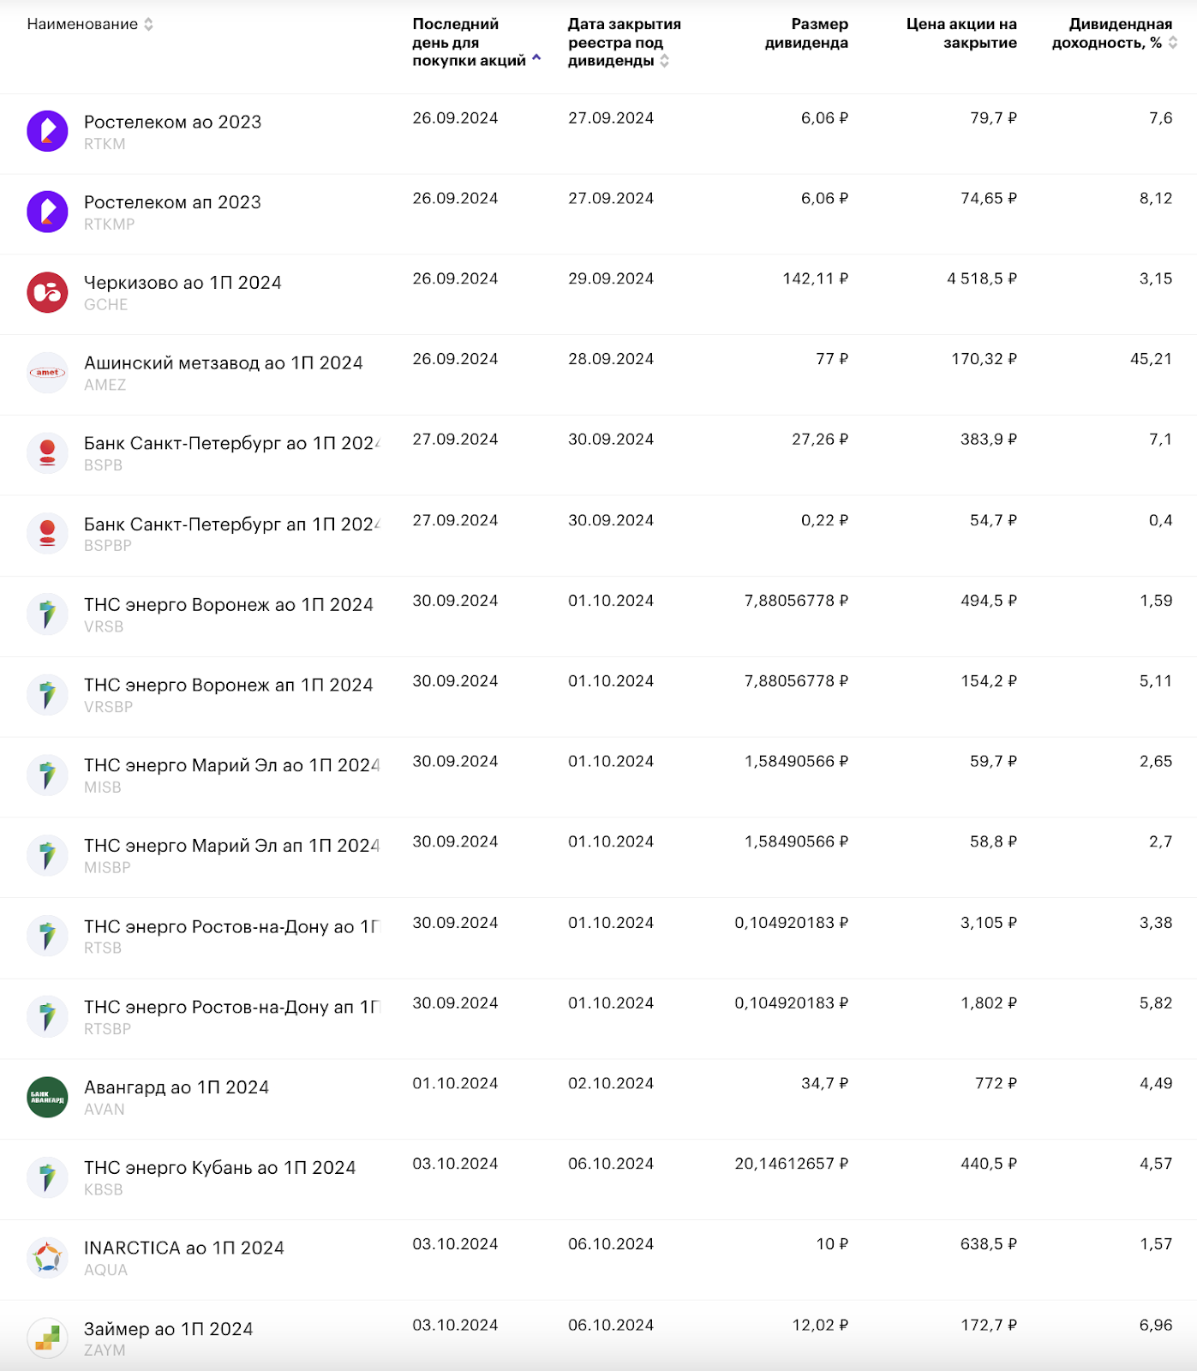
Task: Sort by Дивидендная доходность arrows
Action: pyautogui.click(x=1172, y=43)
